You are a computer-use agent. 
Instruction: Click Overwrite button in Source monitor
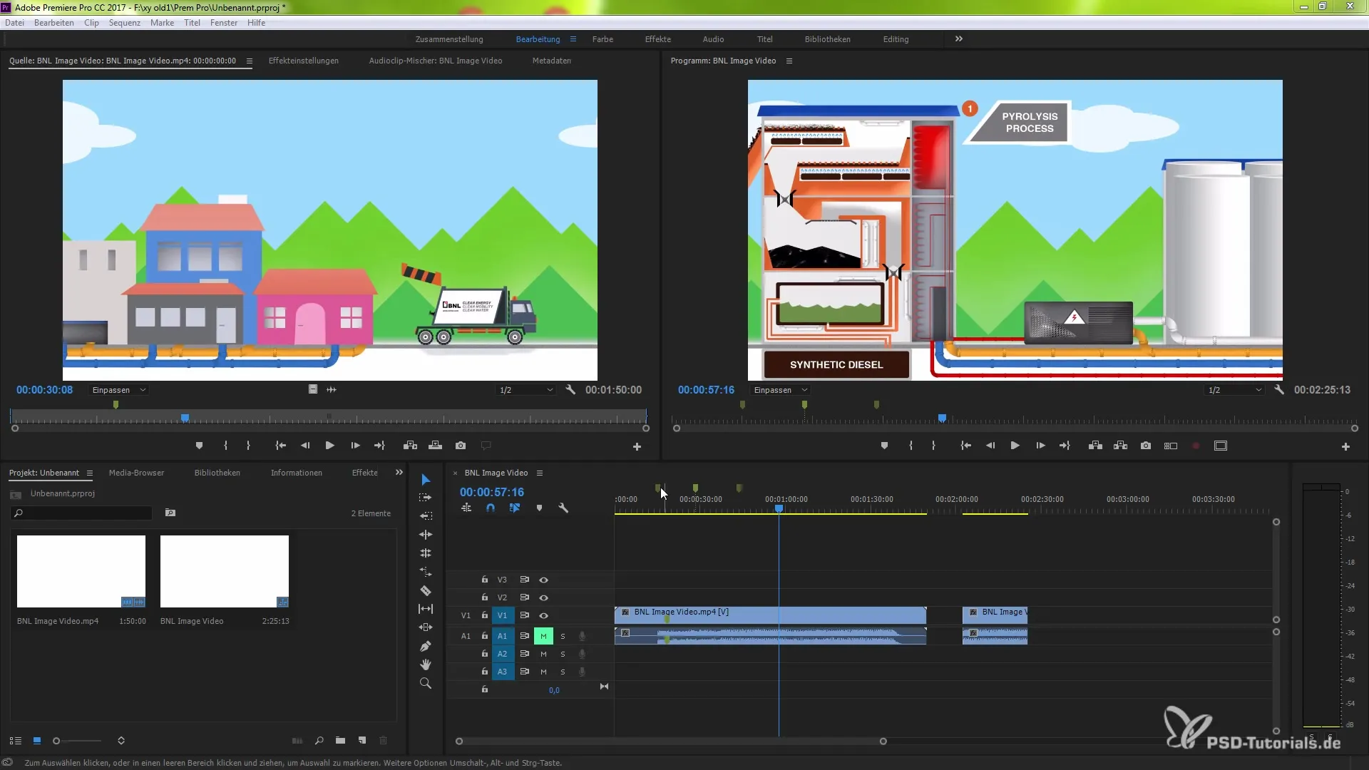coord(435,446)
